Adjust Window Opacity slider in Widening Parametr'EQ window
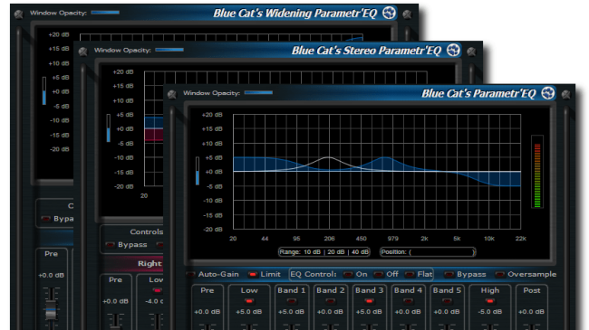Image resolution: width=589 pixels, height=330 pixels. (105, 13)
